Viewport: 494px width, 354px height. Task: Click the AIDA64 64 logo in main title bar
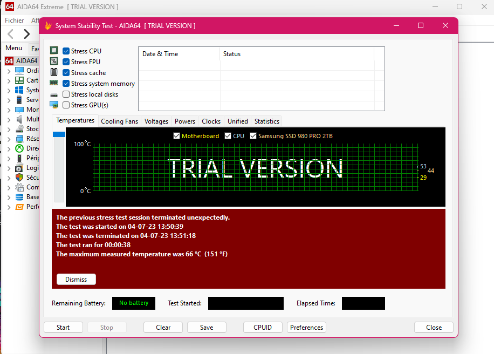click(10, 6)
